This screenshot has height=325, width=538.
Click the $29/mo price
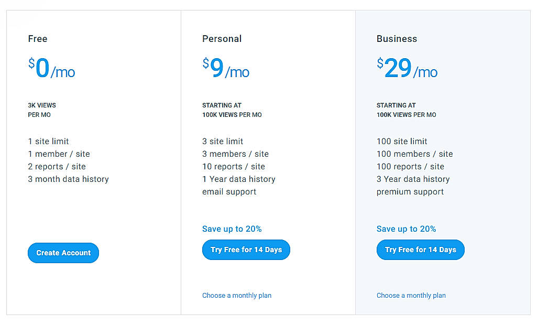pos(407,68)
